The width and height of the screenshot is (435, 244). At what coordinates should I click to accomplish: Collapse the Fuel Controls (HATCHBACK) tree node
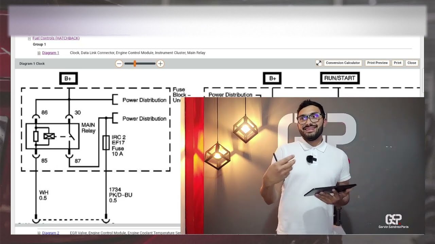[x=30, y=39]
